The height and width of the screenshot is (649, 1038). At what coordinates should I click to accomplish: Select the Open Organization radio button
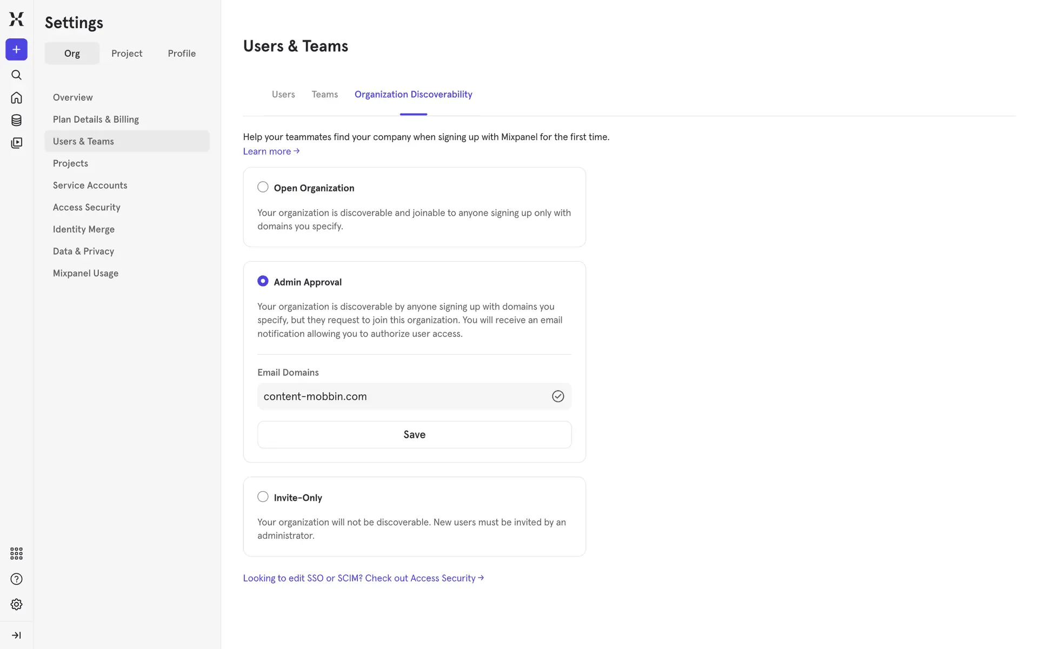tap(263, 187)
